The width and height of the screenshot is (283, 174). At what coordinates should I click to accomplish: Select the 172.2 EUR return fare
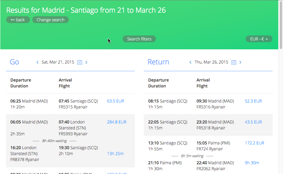(x=255, y=143)
